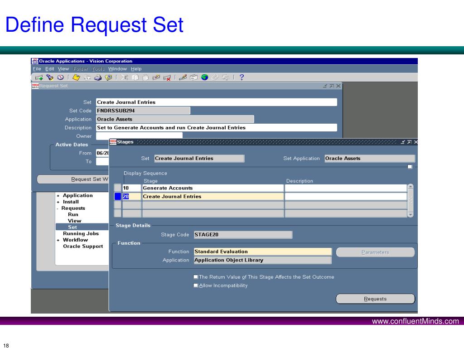Click the Save floppy disk icon
This screenshot has width=464, height=348.
click(x=76, y=77)
